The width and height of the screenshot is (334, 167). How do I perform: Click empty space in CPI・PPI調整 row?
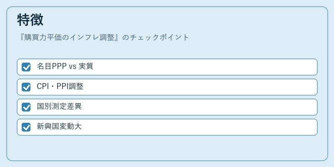coord(200,87)
